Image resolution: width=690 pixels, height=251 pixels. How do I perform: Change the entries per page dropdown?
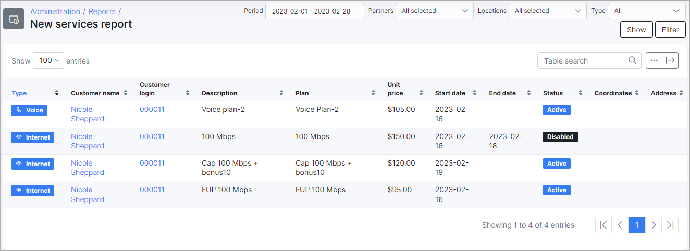(x=48, y=60)
